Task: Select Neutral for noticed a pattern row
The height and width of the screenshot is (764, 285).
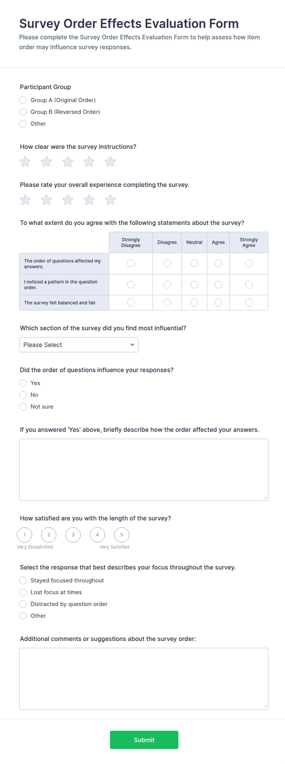Action: click(194, 285)
